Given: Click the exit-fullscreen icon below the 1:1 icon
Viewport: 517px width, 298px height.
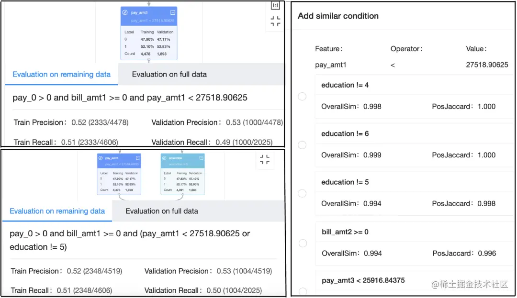Looking at the screenshot, I should click(275, 21).
